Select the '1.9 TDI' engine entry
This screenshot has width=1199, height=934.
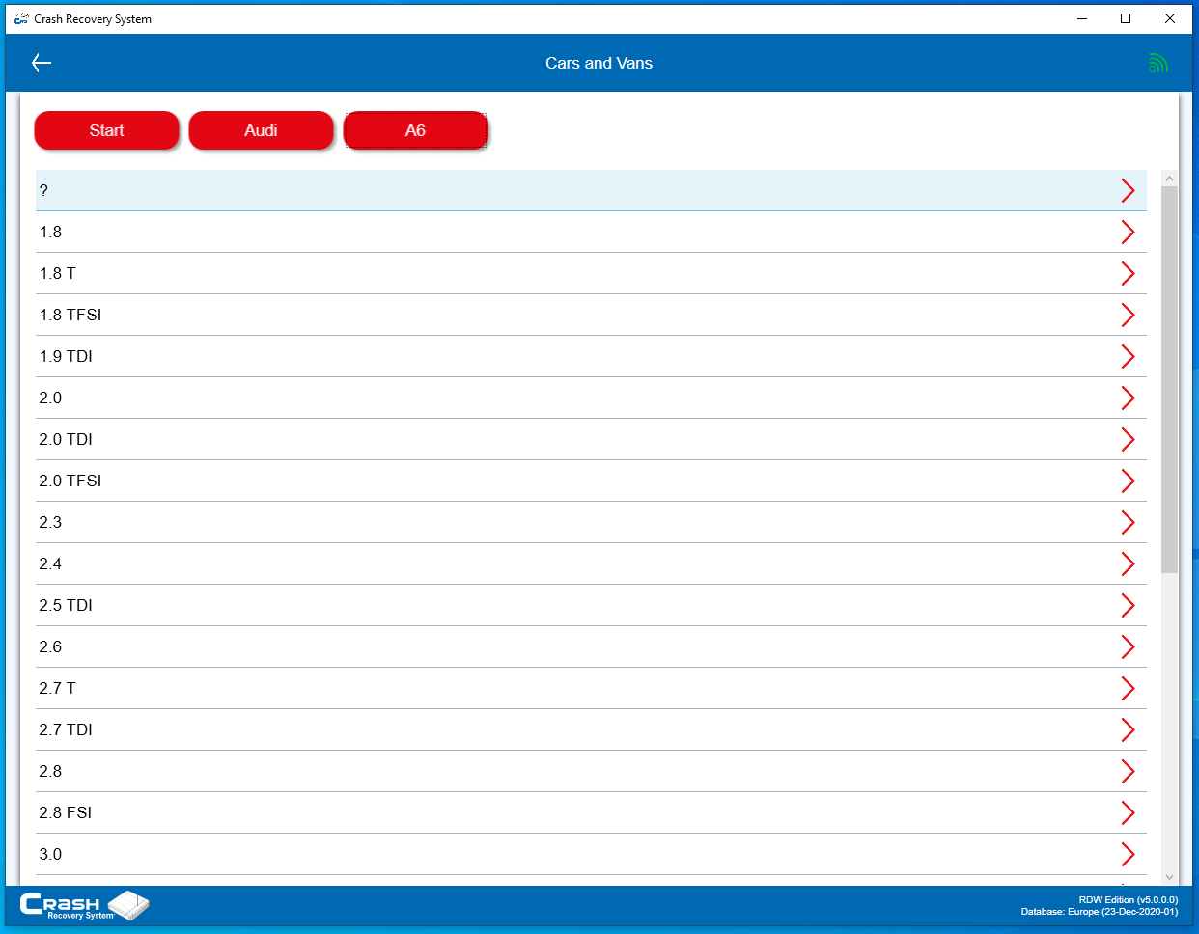point(591,356)
